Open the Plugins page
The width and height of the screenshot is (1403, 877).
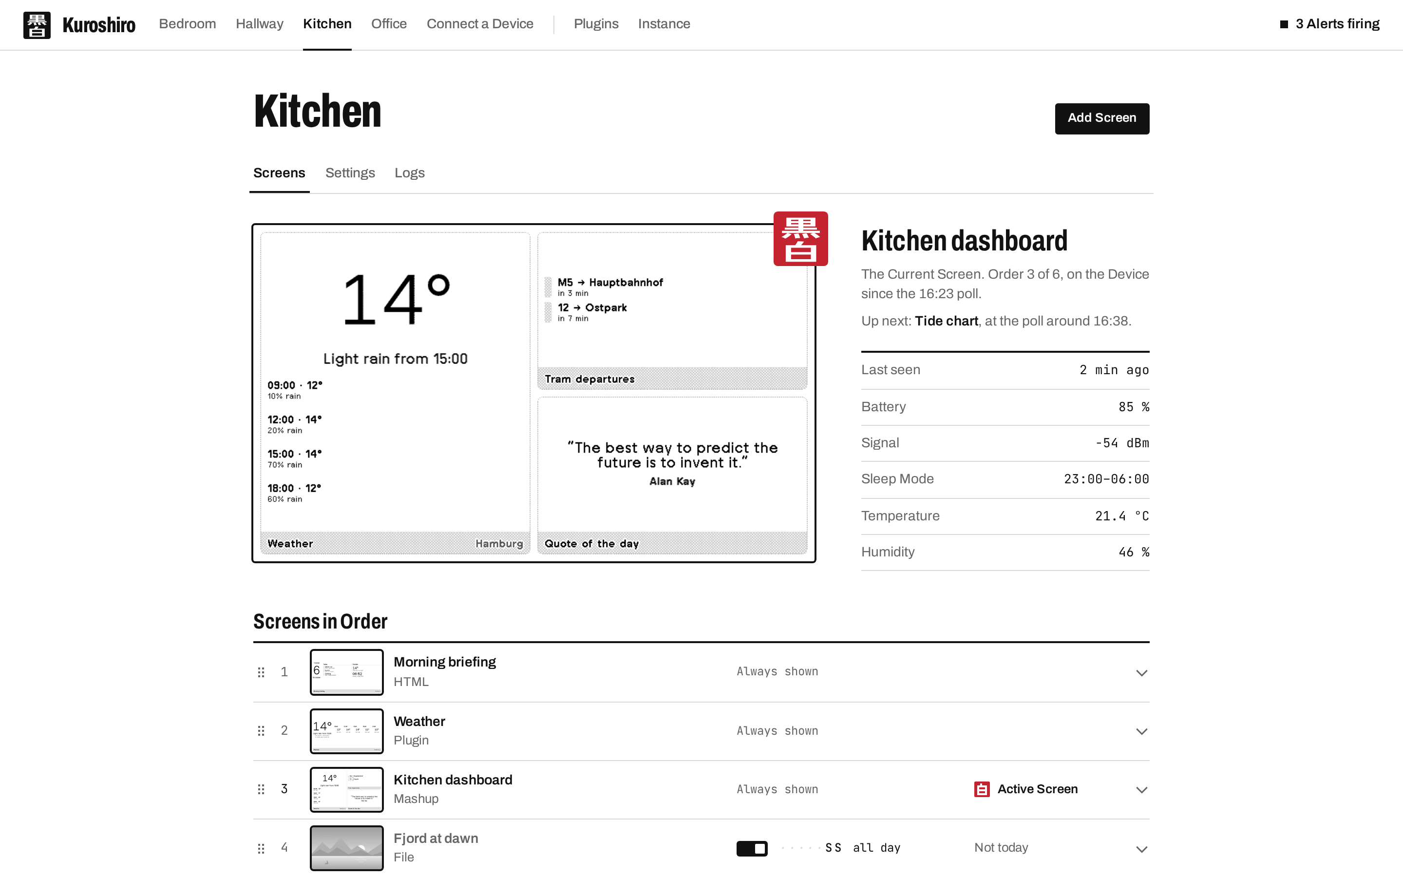pos(596,24)
